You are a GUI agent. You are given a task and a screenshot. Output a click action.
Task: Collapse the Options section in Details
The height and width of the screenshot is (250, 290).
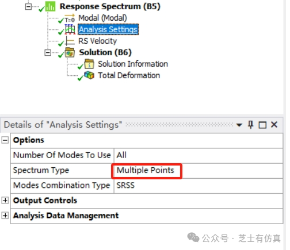pyautogui.click(x=5, y=140)
